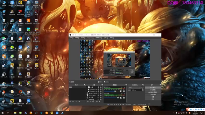Click the 停止推流 button
205x115 pixels.
(x=153, y=88)
